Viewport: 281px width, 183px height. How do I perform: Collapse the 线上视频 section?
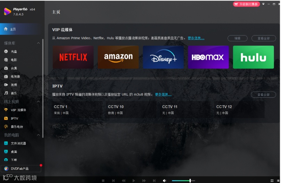pyautogui.click(x=38, y=102)
